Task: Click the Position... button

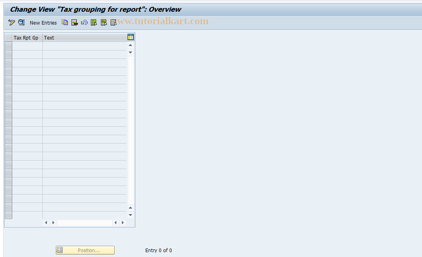Action: [x=85, y=250]
